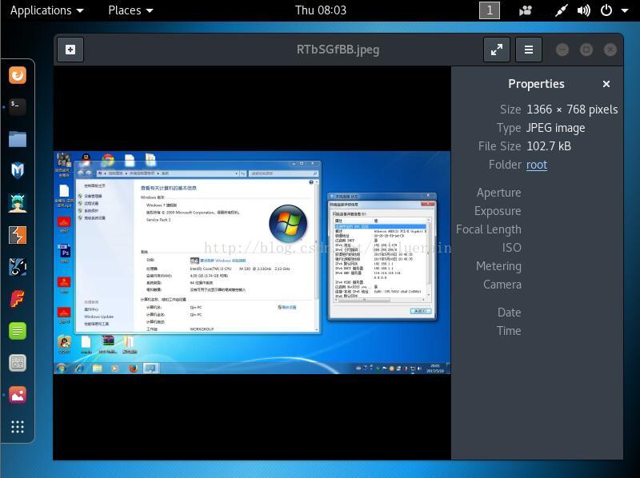Click the screen recorder icon in top bar
640x478 pixels.
pyautogui.click(x=526, y=10)
